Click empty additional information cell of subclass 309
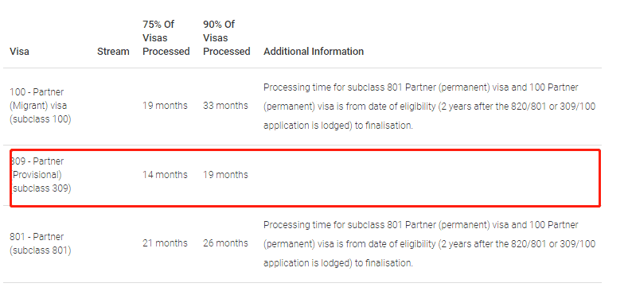Screen dimensions: 628x291 coord(429,175)
